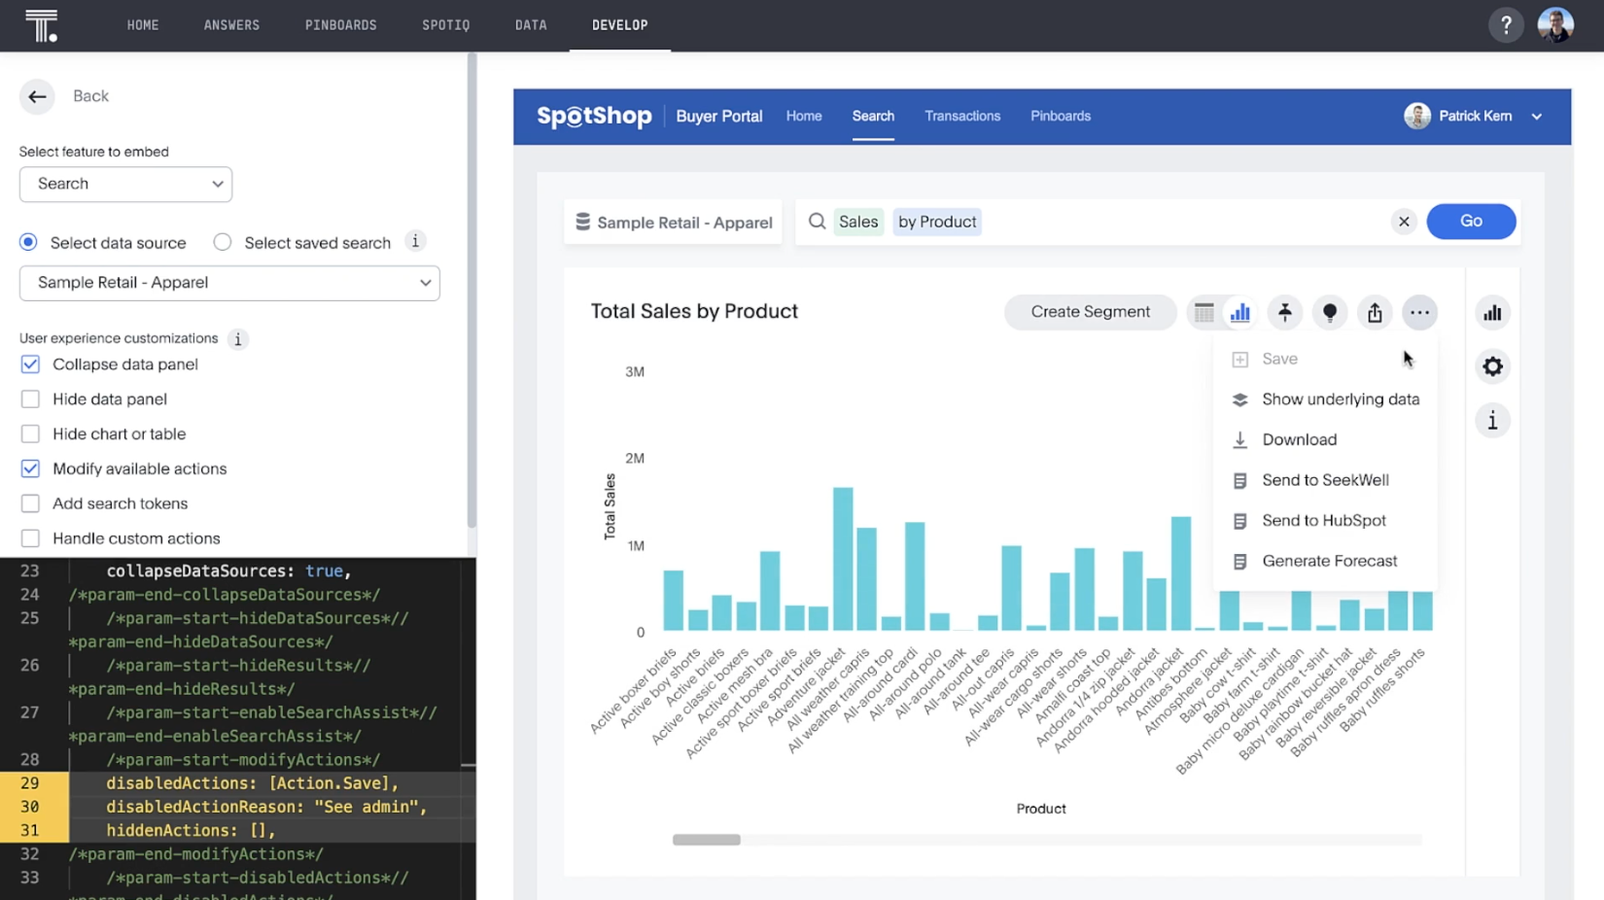The image size is (1604, 900).
Task: Click the chart's horizontal scrollbar thumb
Action: 707,840
